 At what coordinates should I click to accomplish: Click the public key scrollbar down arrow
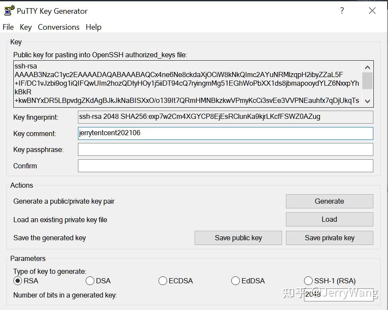pos(367,102)
